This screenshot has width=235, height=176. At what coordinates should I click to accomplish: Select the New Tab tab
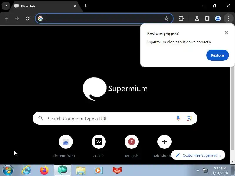(46, 6)
